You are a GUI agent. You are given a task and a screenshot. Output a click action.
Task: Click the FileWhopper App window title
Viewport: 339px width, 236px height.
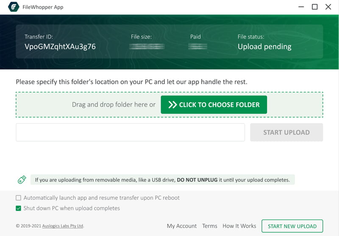click(43, 7)
